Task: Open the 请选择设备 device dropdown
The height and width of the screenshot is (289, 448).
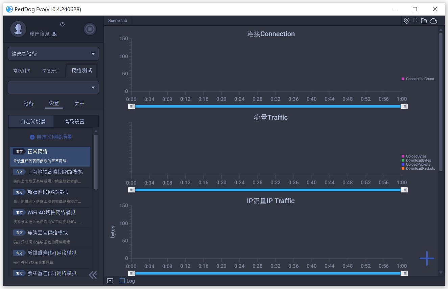Action: [53, 54]
